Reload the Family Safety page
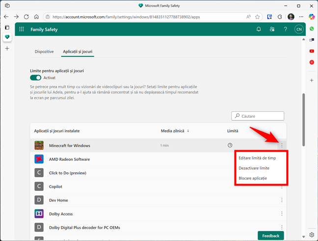318x241 pixels. [26, 17]
